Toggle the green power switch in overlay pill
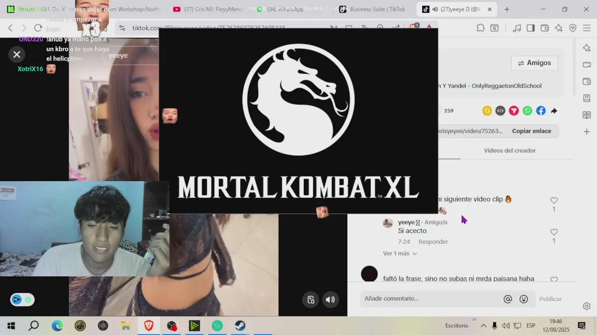 [28, 300]
